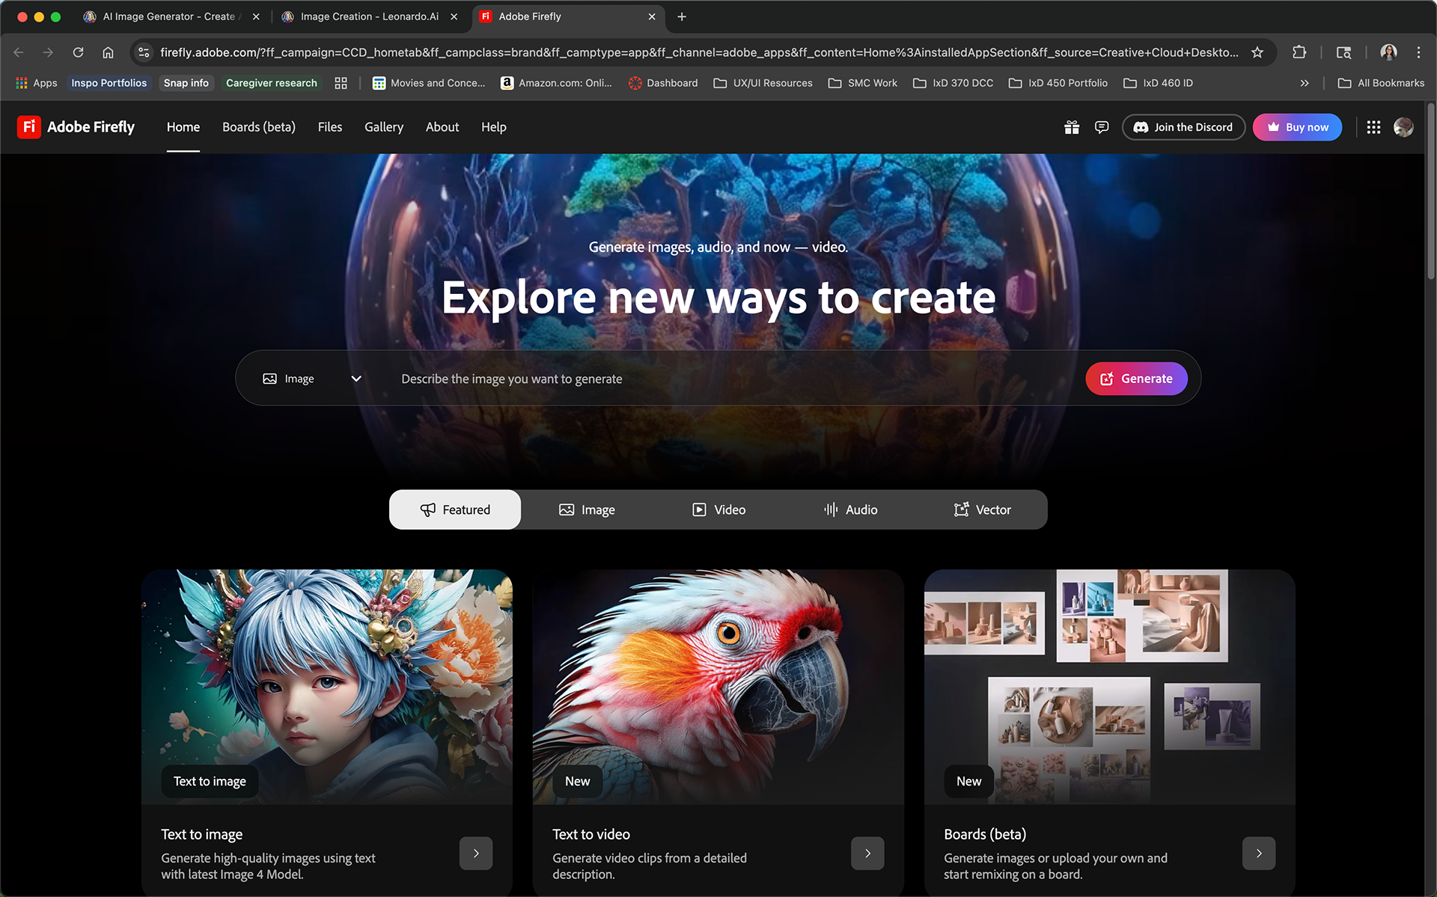
Task: Open the tab search icon in toolbar
Action: click(1343, 52)
